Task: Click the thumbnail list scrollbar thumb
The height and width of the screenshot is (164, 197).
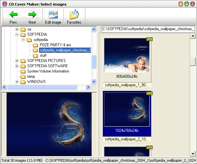Action: 192,62
